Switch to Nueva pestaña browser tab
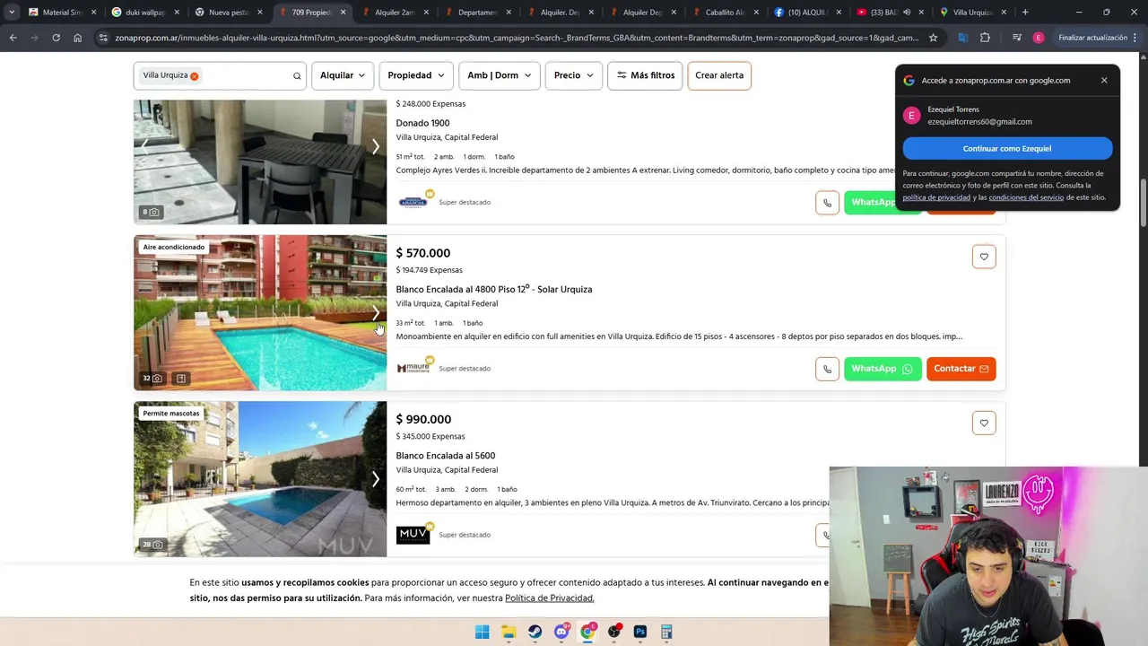This screenshot has height=646, width=1148. pos(228,13)
